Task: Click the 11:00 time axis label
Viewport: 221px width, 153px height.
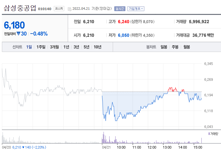Action: [137, 147]
